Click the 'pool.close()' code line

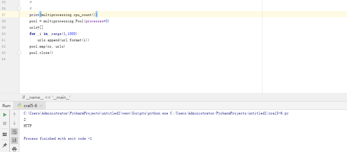click(41, 53)
